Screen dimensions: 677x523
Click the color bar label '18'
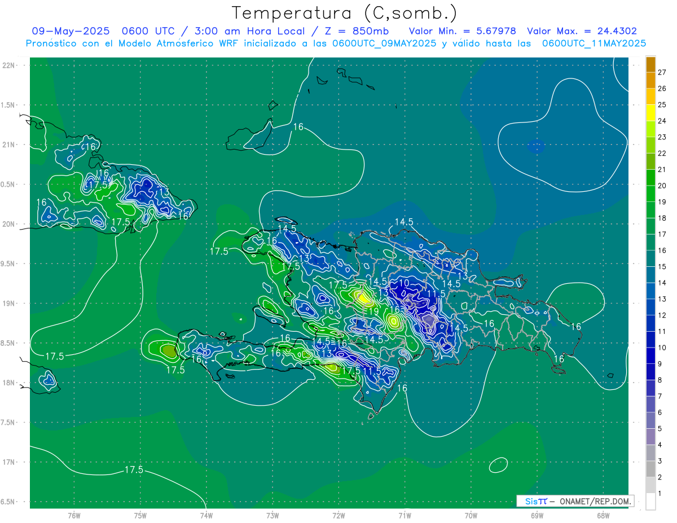click(662, 218)
